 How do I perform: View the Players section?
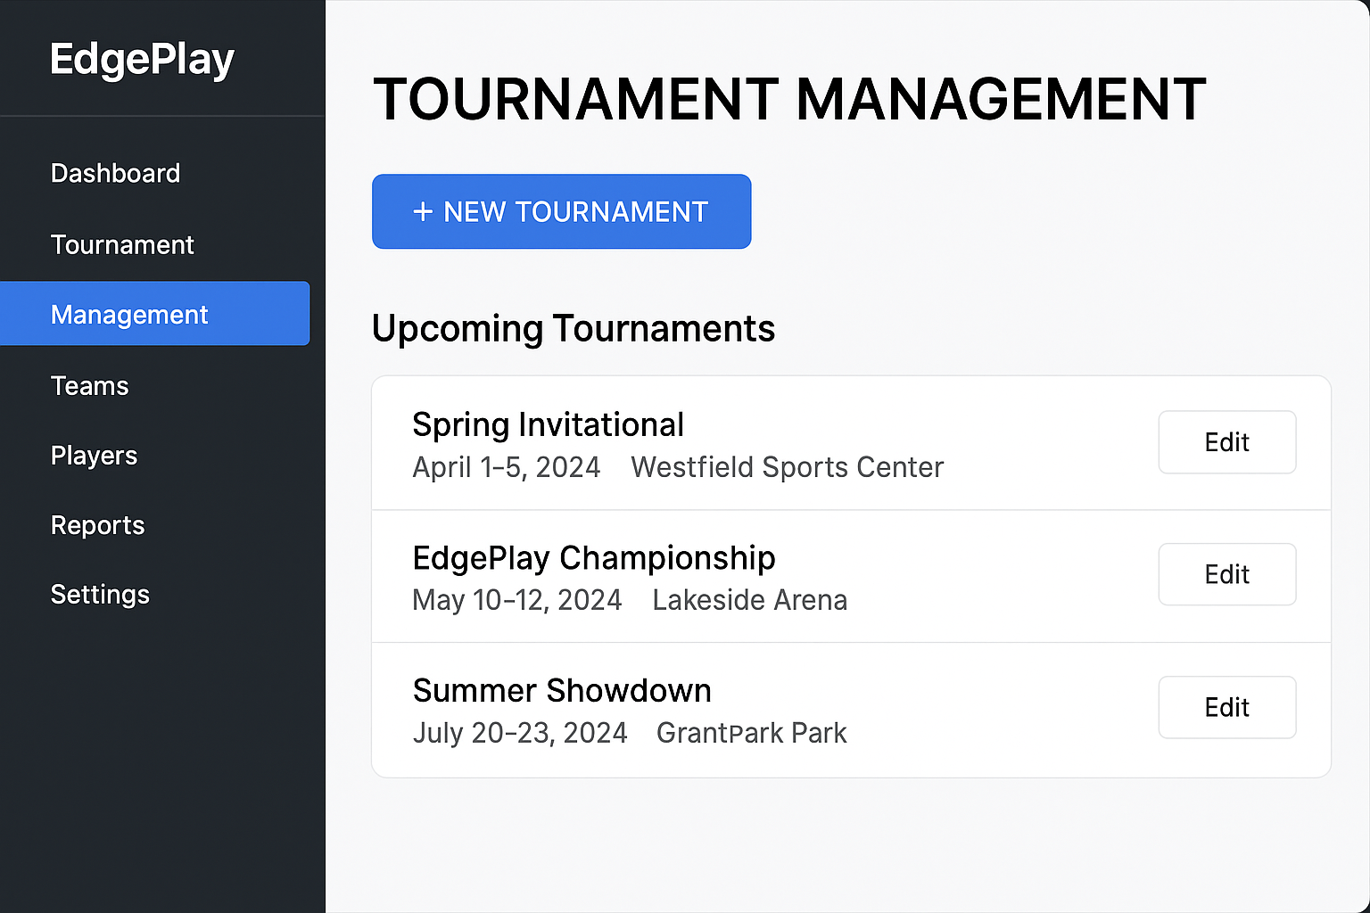pyautogui.click(x=94, y=455)
